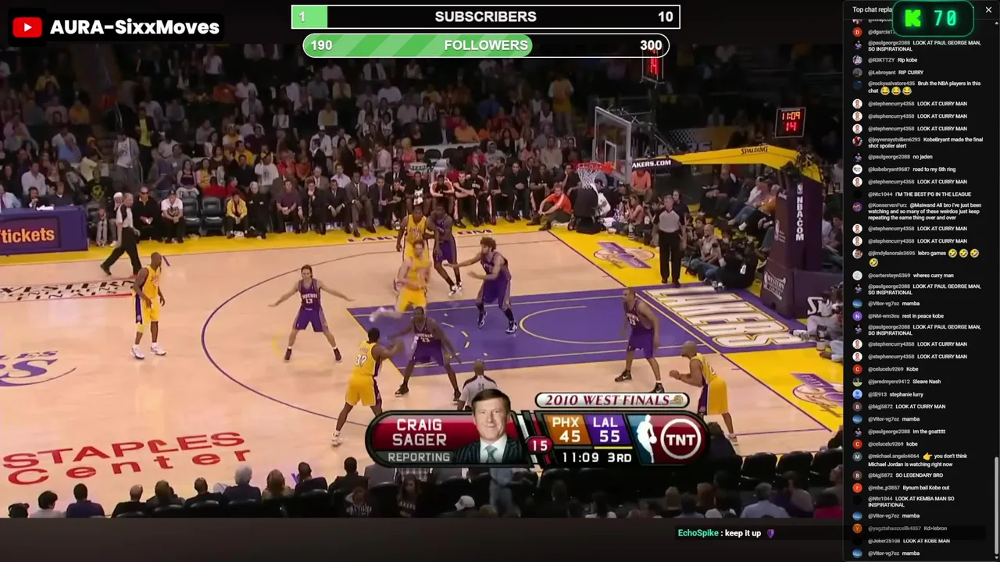The width and height of the screenshot is (1000, 562).
Task: Click the avatar next to @R3KTTZY
Action: [857, 60]
